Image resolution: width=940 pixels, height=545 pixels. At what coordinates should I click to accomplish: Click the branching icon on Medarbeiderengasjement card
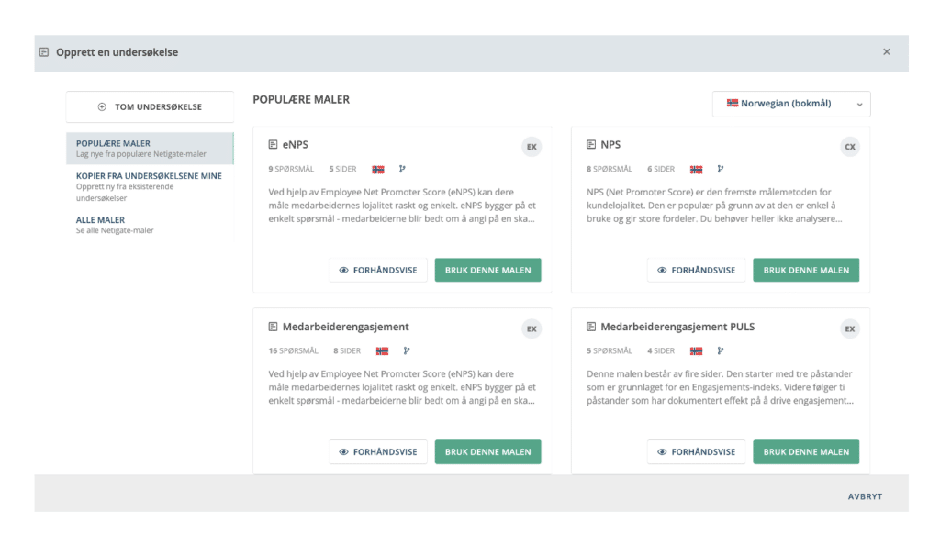[x=407, y=350]
